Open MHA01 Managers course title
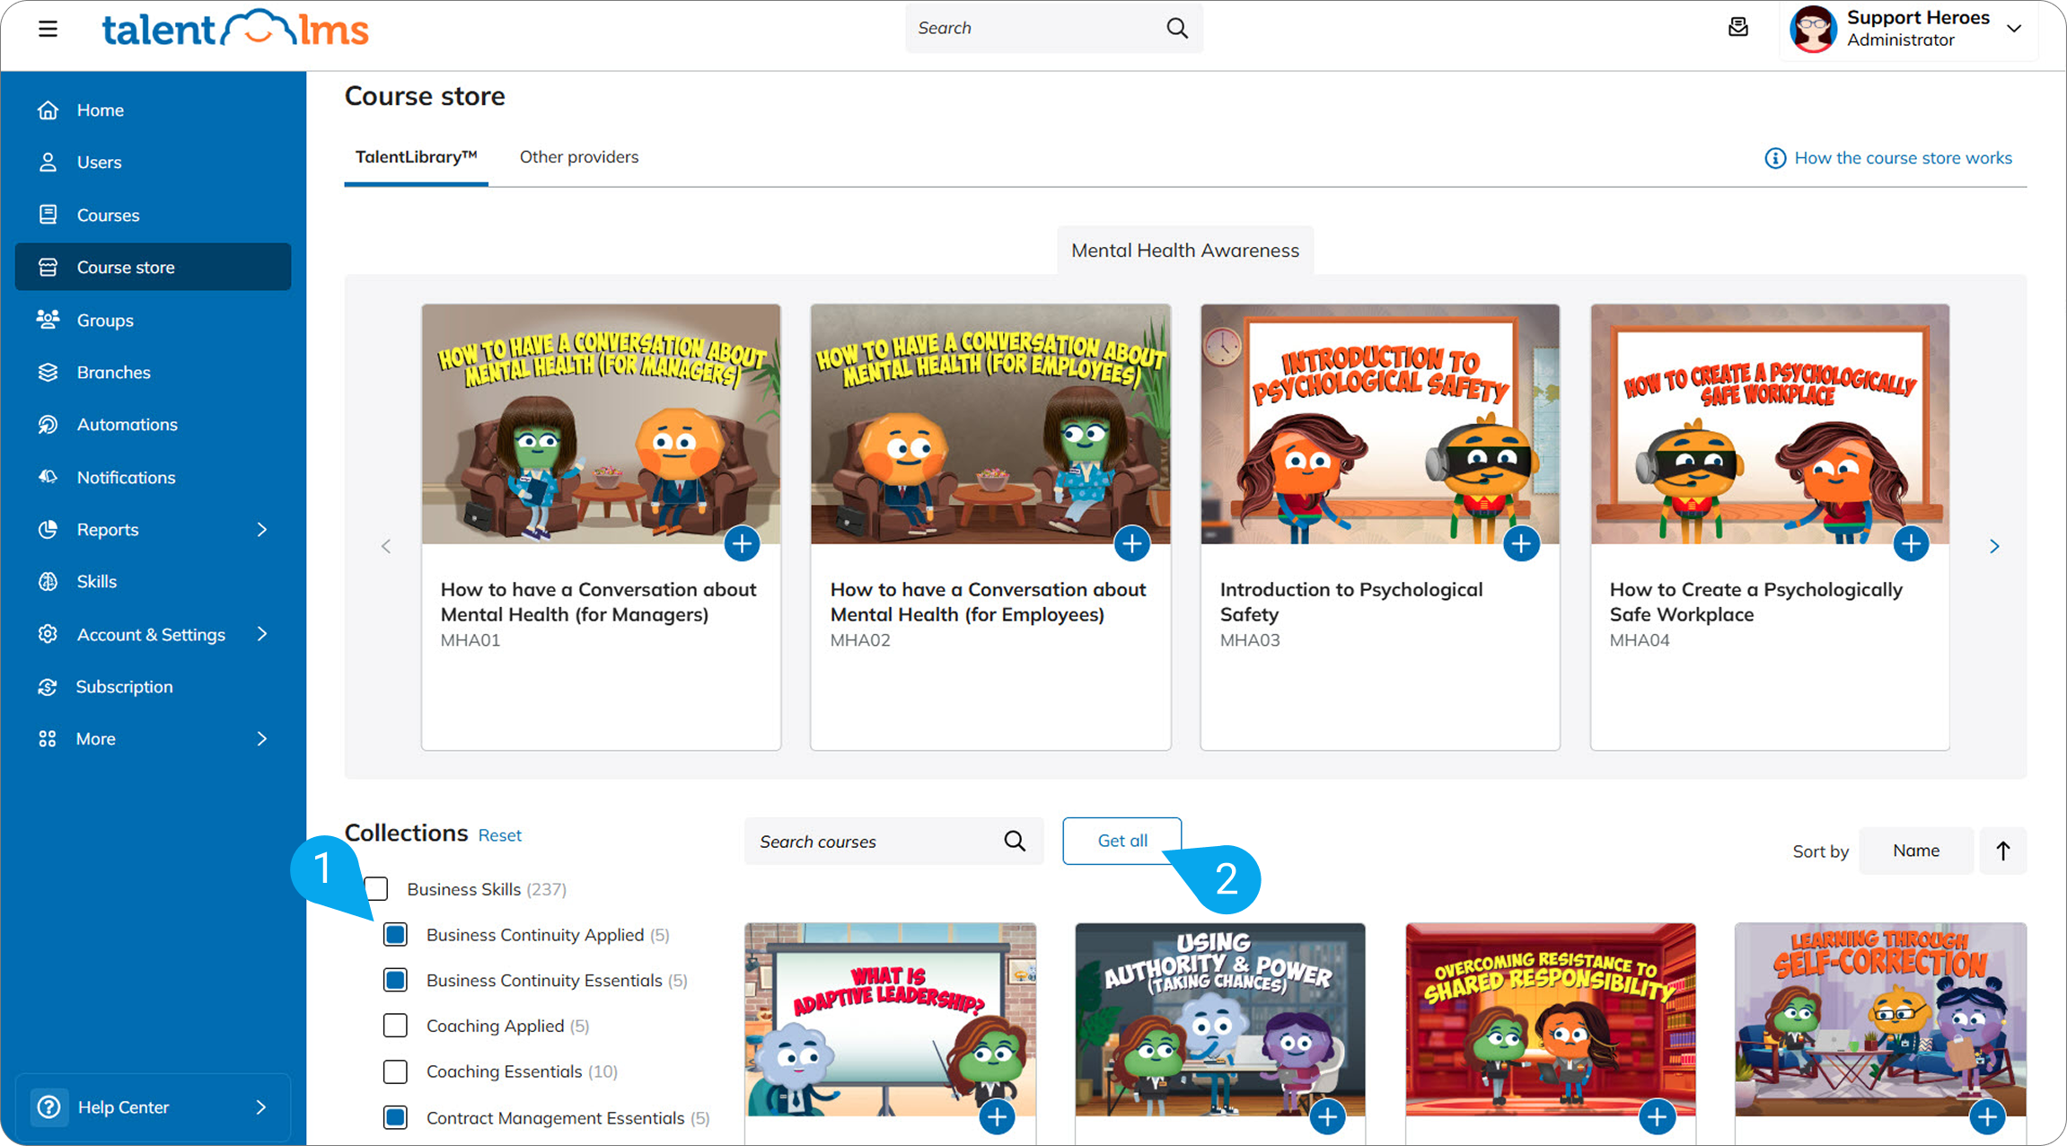 click(598, 602)
